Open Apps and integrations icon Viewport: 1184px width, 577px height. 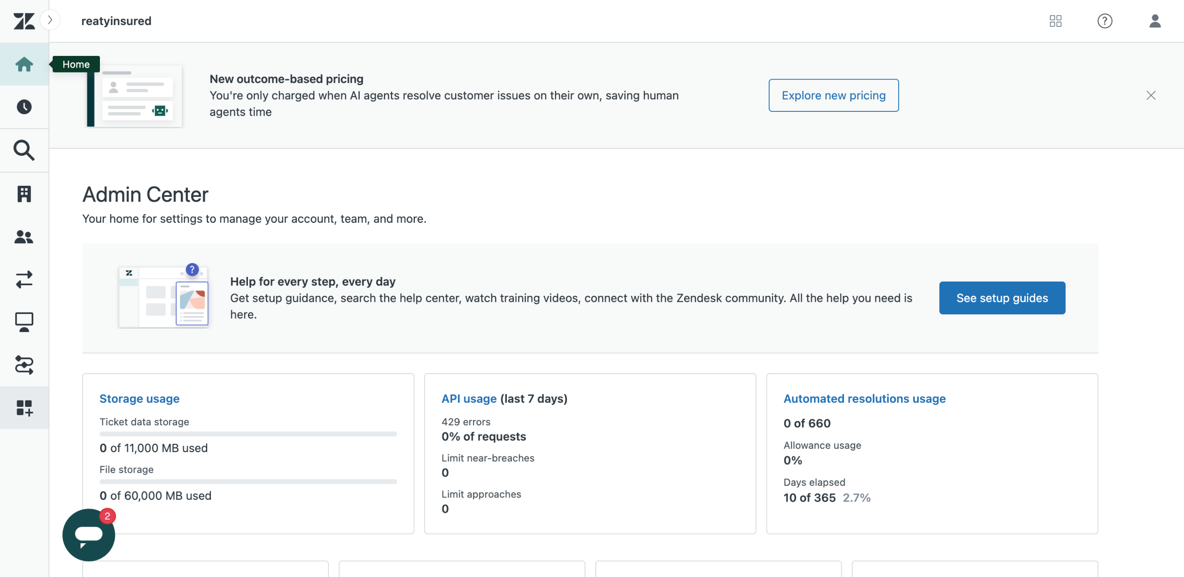[24, 408]
